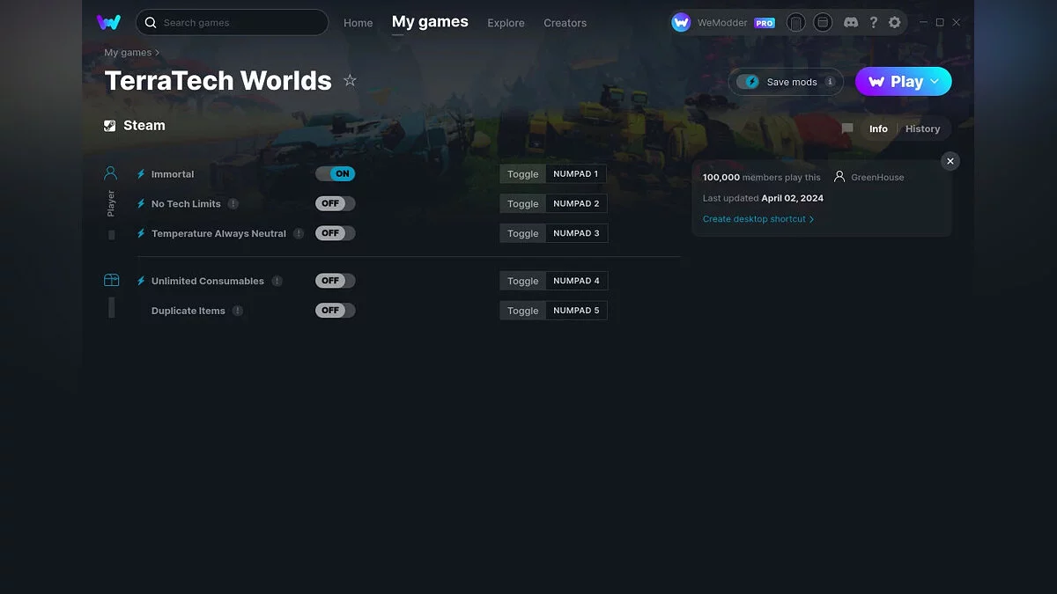Open help with the question mark icon
The image size is (1057, 594).
click(x=873, y=22)
